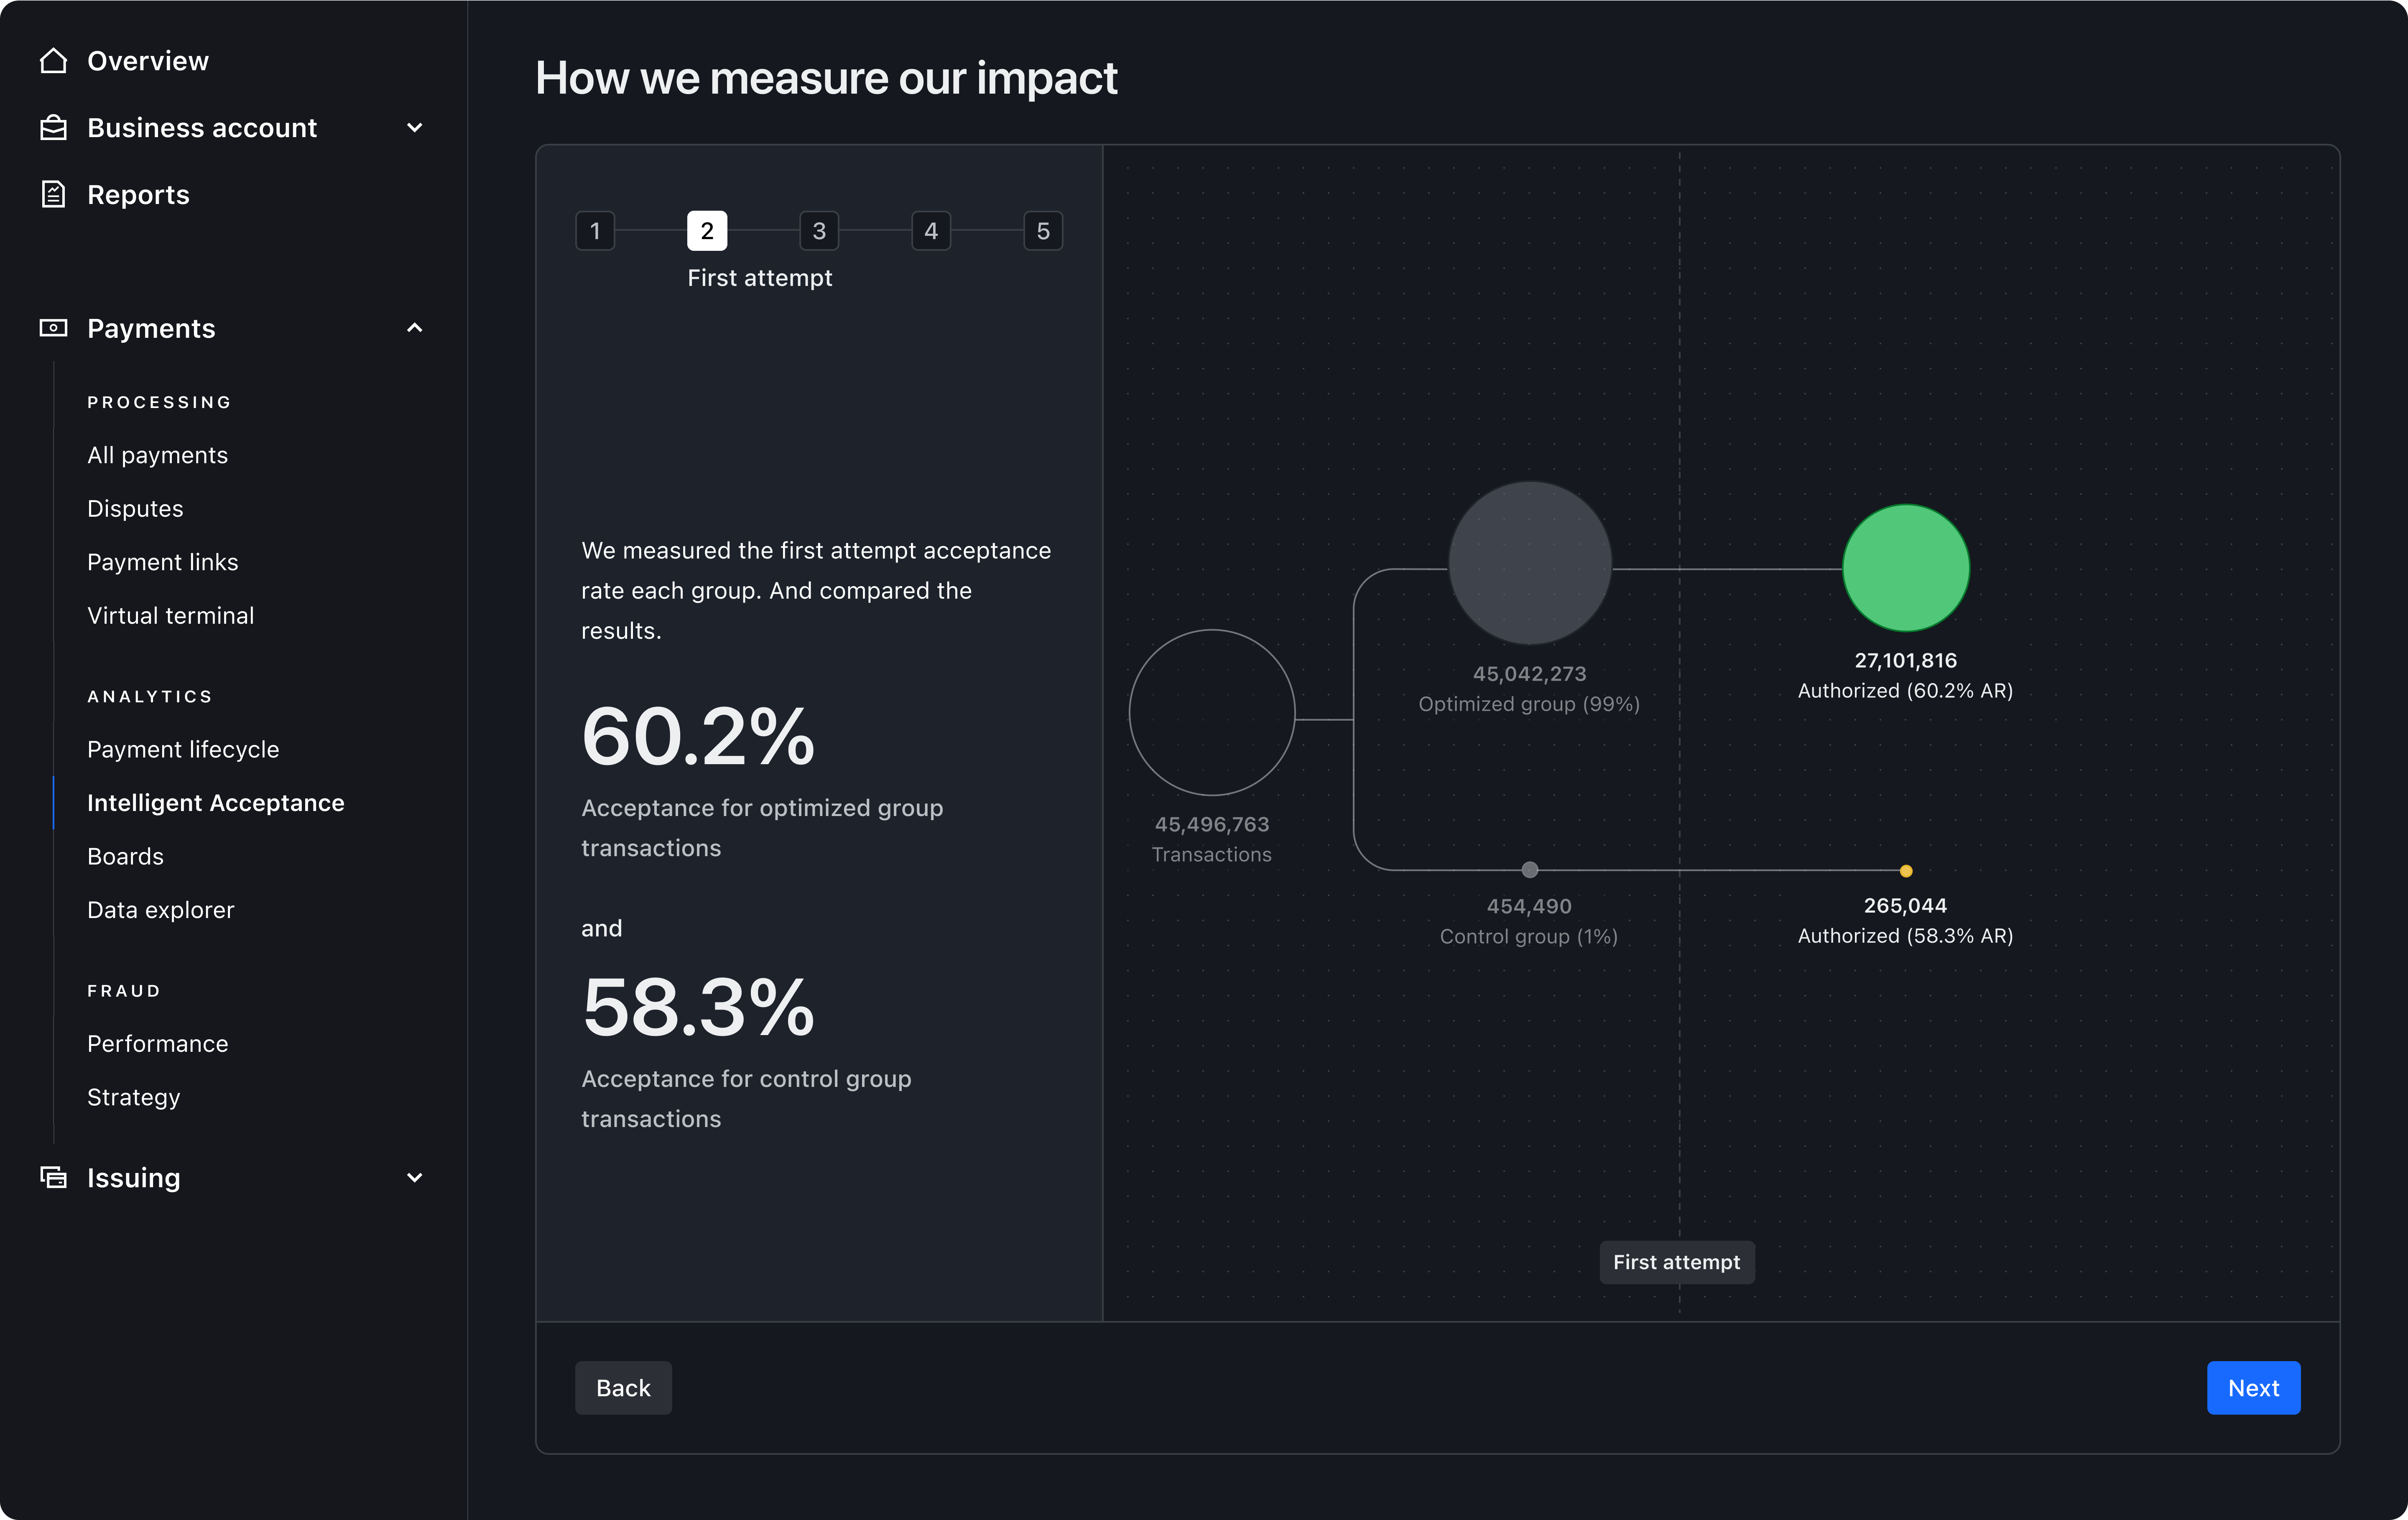Screen dimensions: 2408x1520
Task: Jump to step 5 in stepper
Action: pos(1043,231)
